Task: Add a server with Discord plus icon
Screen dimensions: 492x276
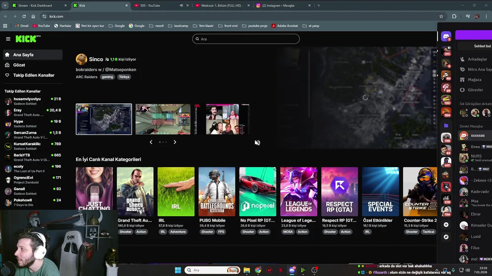Action: click(x=446, y=225)
